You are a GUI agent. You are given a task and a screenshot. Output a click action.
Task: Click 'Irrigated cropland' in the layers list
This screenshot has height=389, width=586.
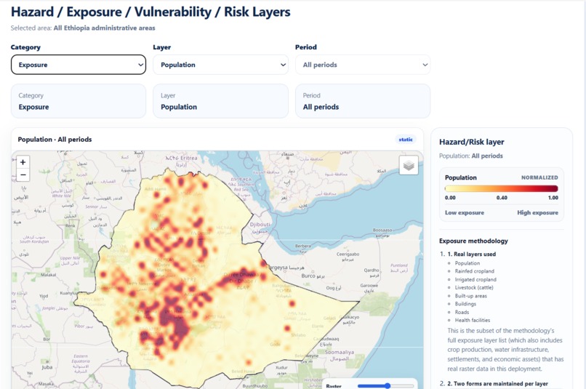click(475, 279)
